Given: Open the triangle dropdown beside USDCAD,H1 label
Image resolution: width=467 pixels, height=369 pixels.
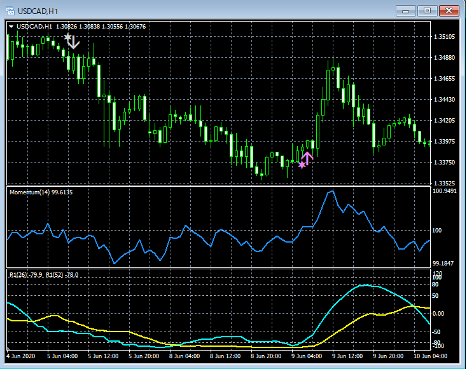Looking at the screenshot, I should [11, 26].
